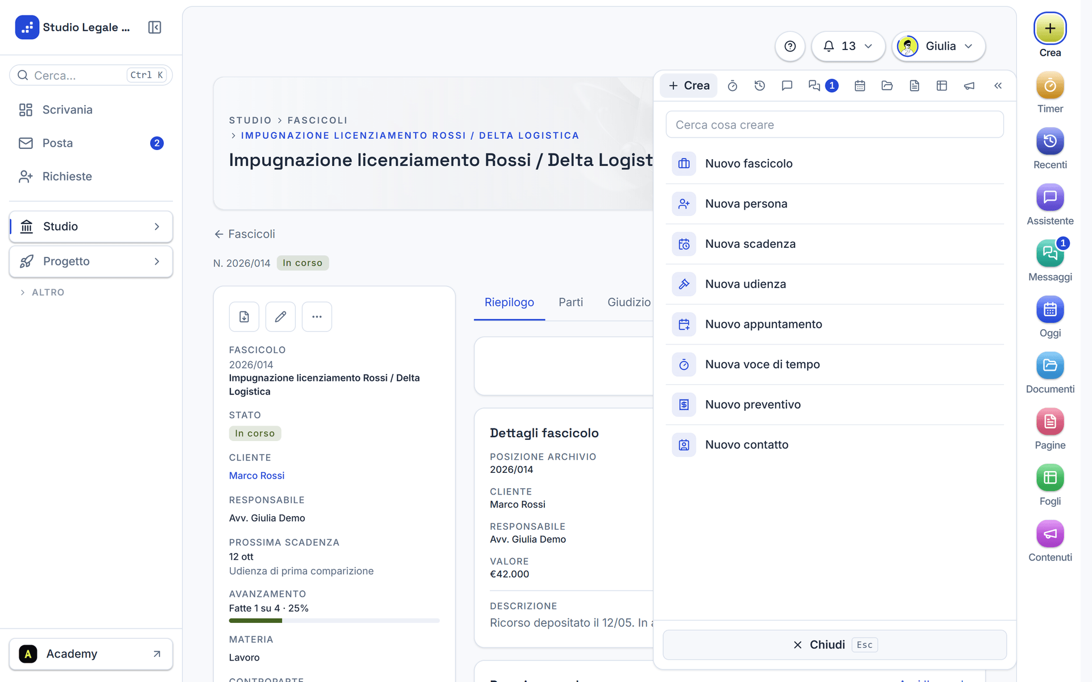This screenshot has width=1092, height=682.
Task: Open the Fogli spreadsheet icon
Action: click(1050, 478)
